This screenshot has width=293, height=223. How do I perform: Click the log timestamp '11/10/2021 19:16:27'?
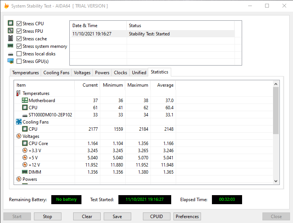pos(92,34)
